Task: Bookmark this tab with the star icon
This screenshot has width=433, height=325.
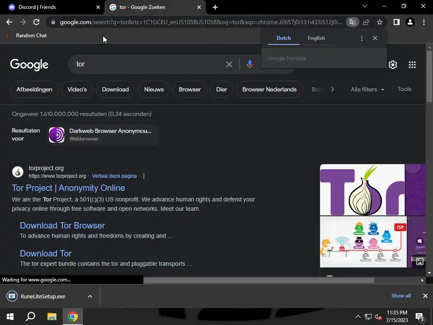Action: pos(380,22)
